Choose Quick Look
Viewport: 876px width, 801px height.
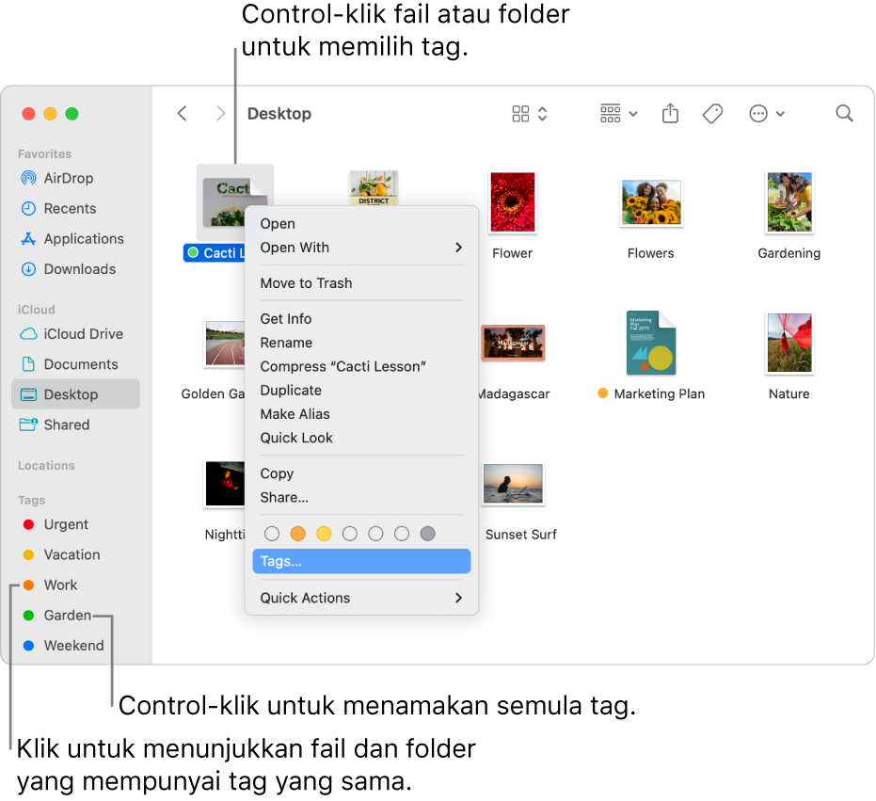[x=361, y=438]
